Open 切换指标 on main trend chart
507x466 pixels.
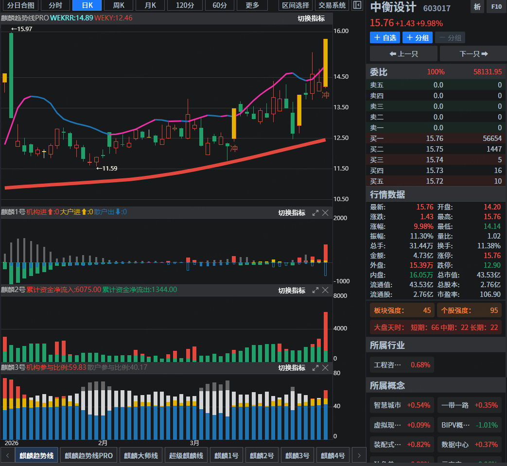(311, 18)
